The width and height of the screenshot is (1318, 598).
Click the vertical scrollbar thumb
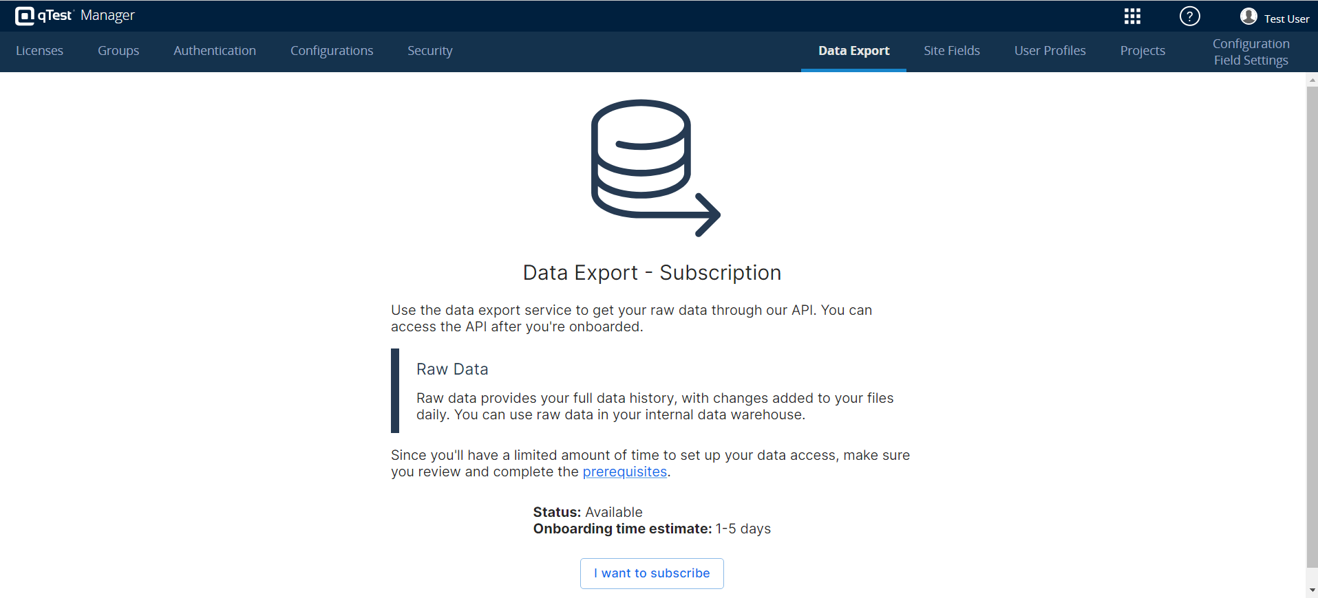[x=1312, y=327]
